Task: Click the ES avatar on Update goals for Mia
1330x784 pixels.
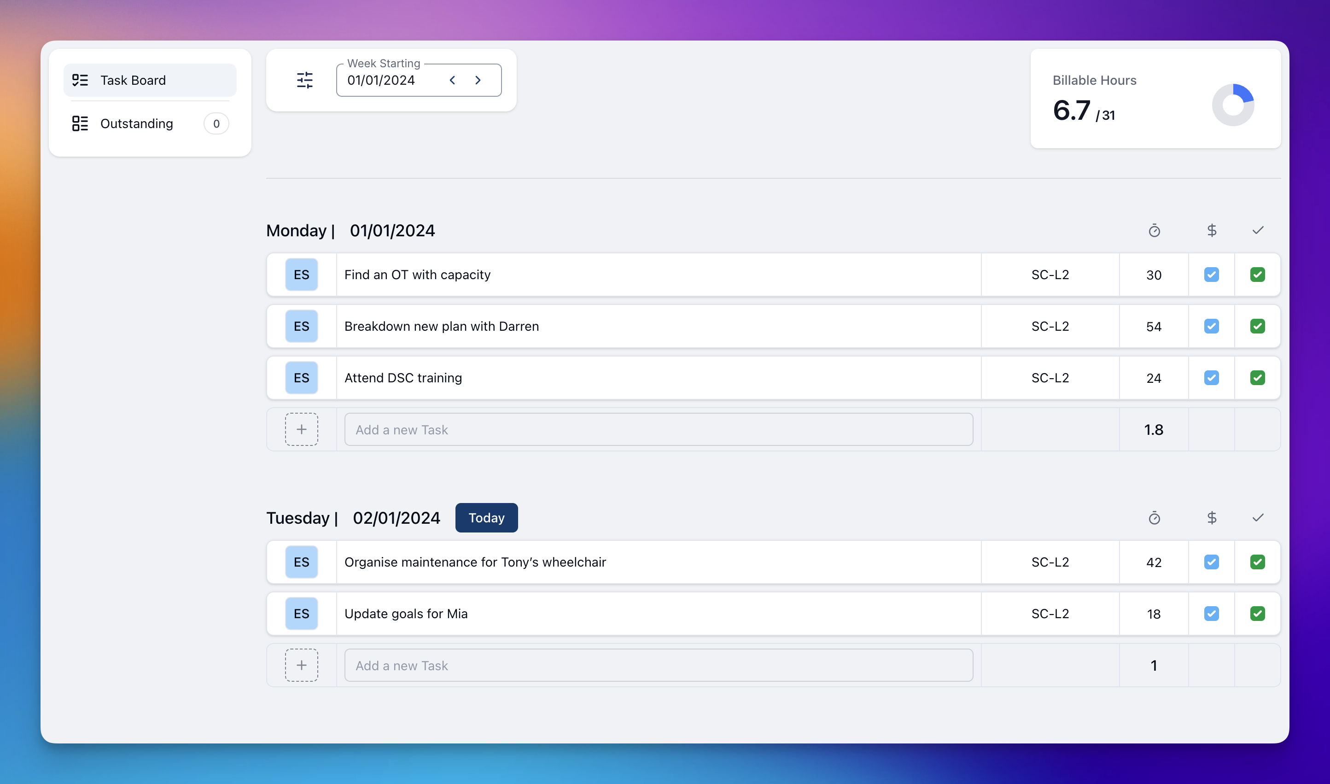Action: (x=301, y=614)
